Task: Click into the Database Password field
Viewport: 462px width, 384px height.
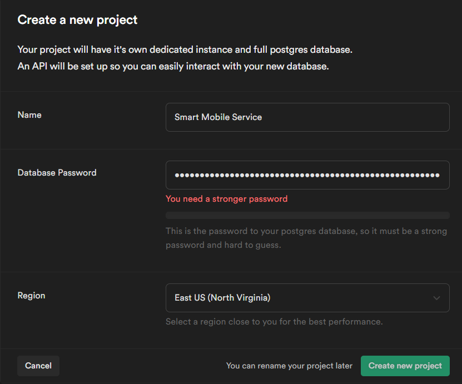Action: [x=307, y=175]
